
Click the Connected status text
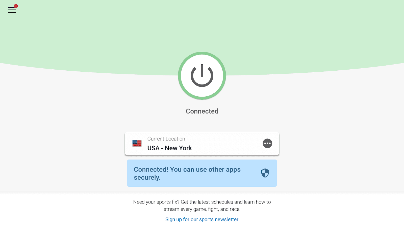202,111
